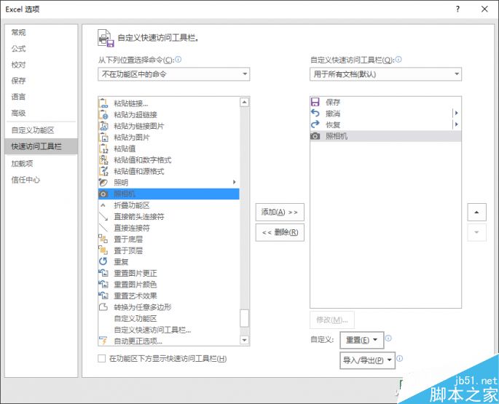The height and width of the screenshot is (404, 499).
Task: Expand the 照明 submenu arrow
Action: point(235,182)
